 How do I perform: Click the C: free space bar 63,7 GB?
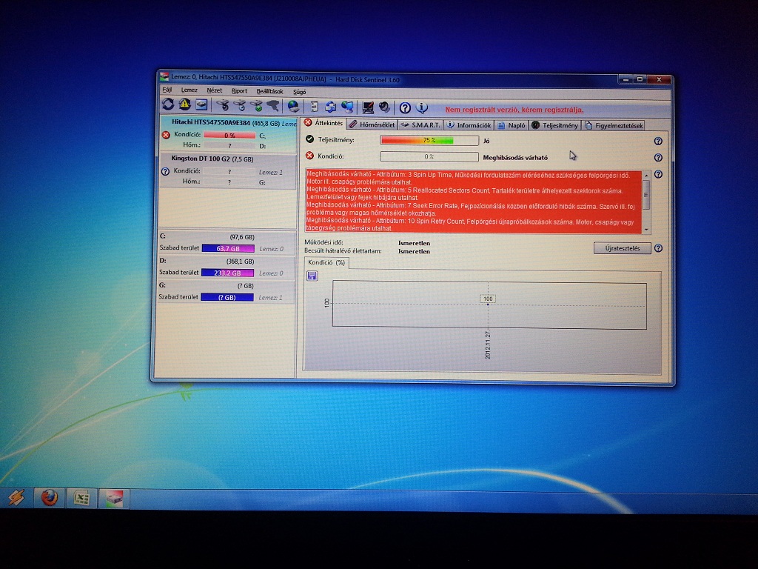(228, 249)
